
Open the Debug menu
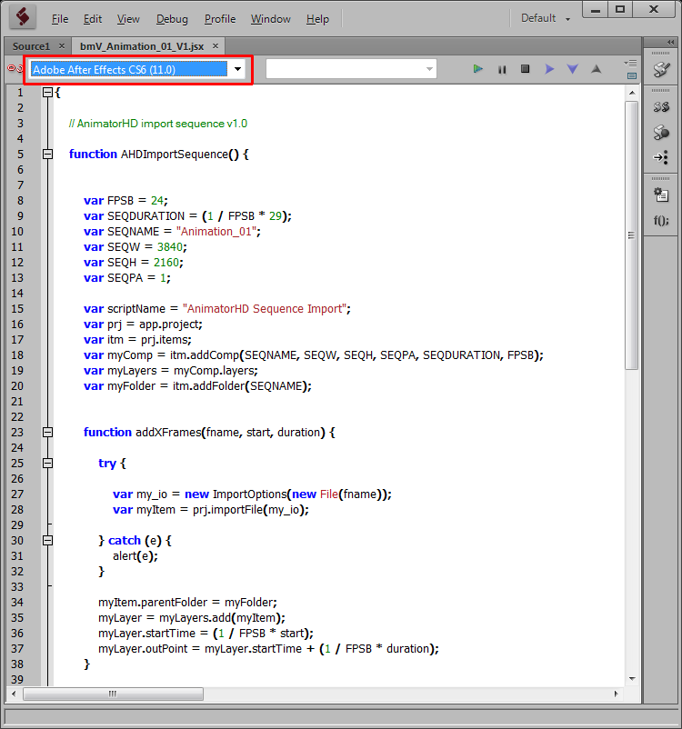click(x=172, y=19)
